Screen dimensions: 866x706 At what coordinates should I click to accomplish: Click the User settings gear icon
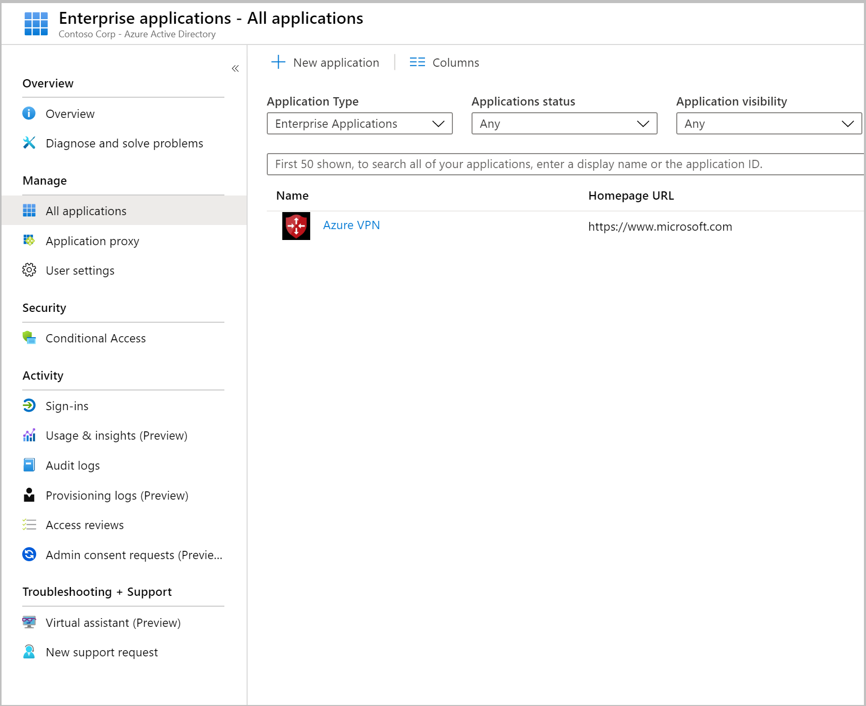pyautogui.click(x=29, y=270)
